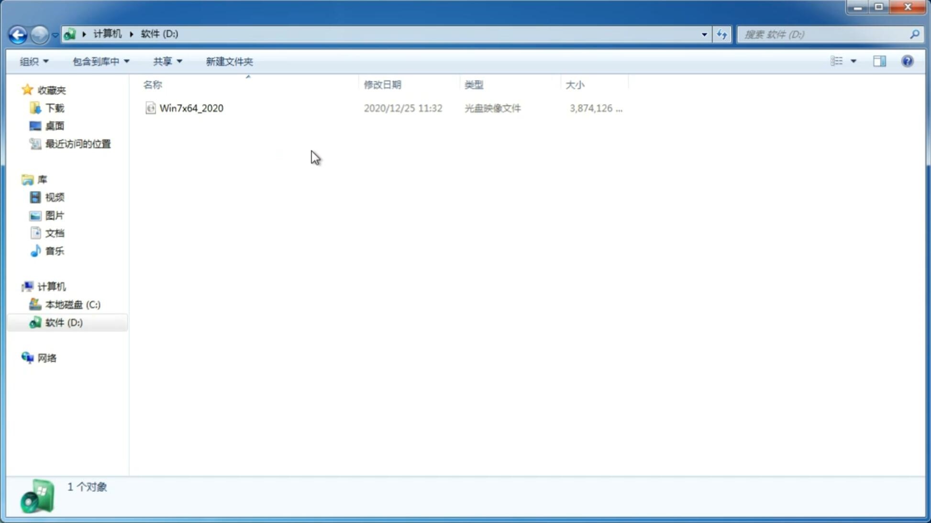Expand 包含到库中 dropdown menu
Screen dimensions: 931x523
pyautogui.click(x=100, y=61)
